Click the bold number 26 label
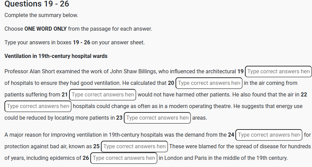The width and height of the screenshot is (312, 167). [86, 158]
